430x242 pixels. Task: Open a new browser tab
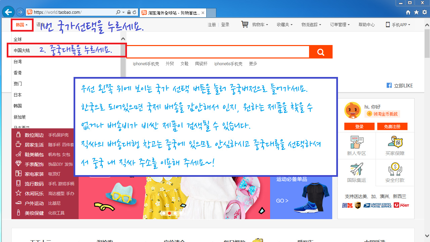tap(211, 13)
